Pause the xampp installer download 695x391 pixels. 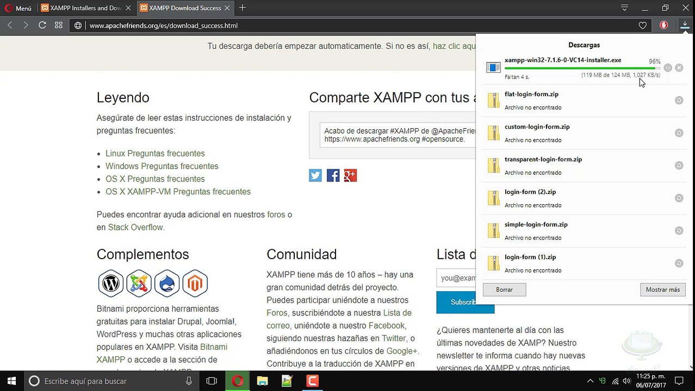coord(668,68)
